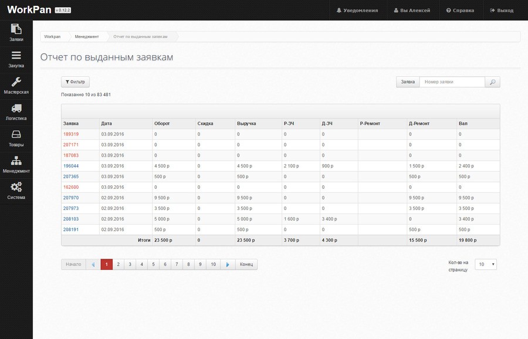Image resolution: width=528 pixels, height=339 pixels.
Task: Go to page 2
Action: point(118,265)
